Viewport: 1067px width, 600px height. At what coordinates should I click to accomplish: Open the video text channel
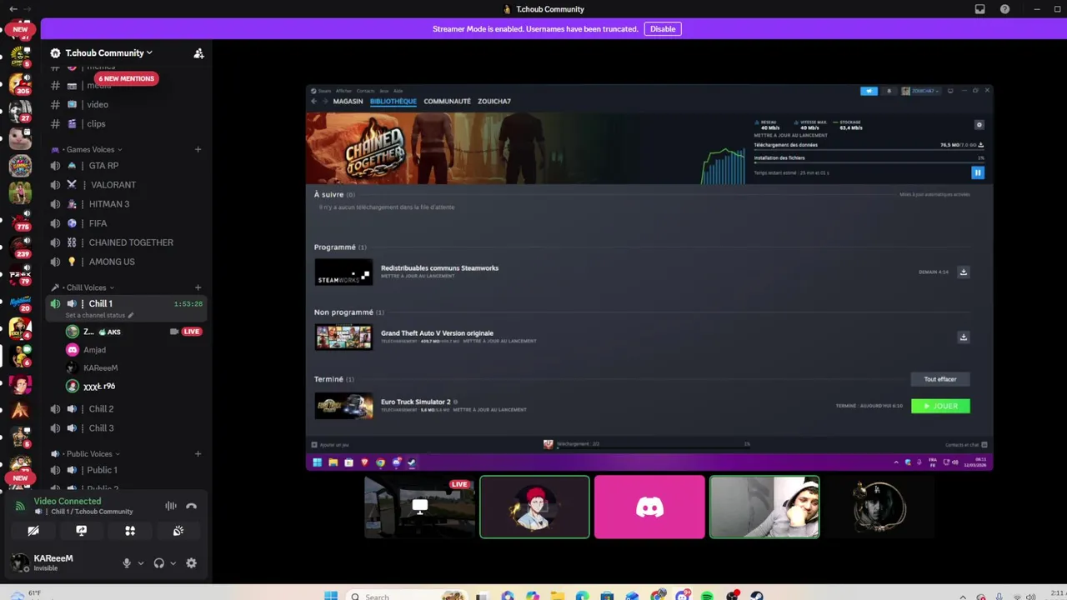coord(127,104)
